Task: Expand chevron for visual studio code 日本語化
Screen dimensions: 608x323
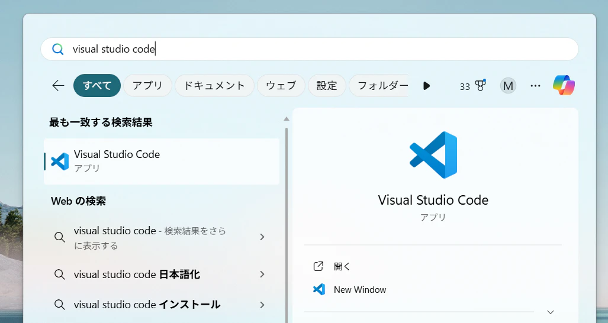Action: (262, 274)
